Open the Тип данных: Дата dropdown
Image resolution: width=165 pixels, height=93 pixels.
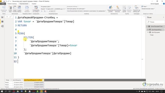(x=46, y=6)
